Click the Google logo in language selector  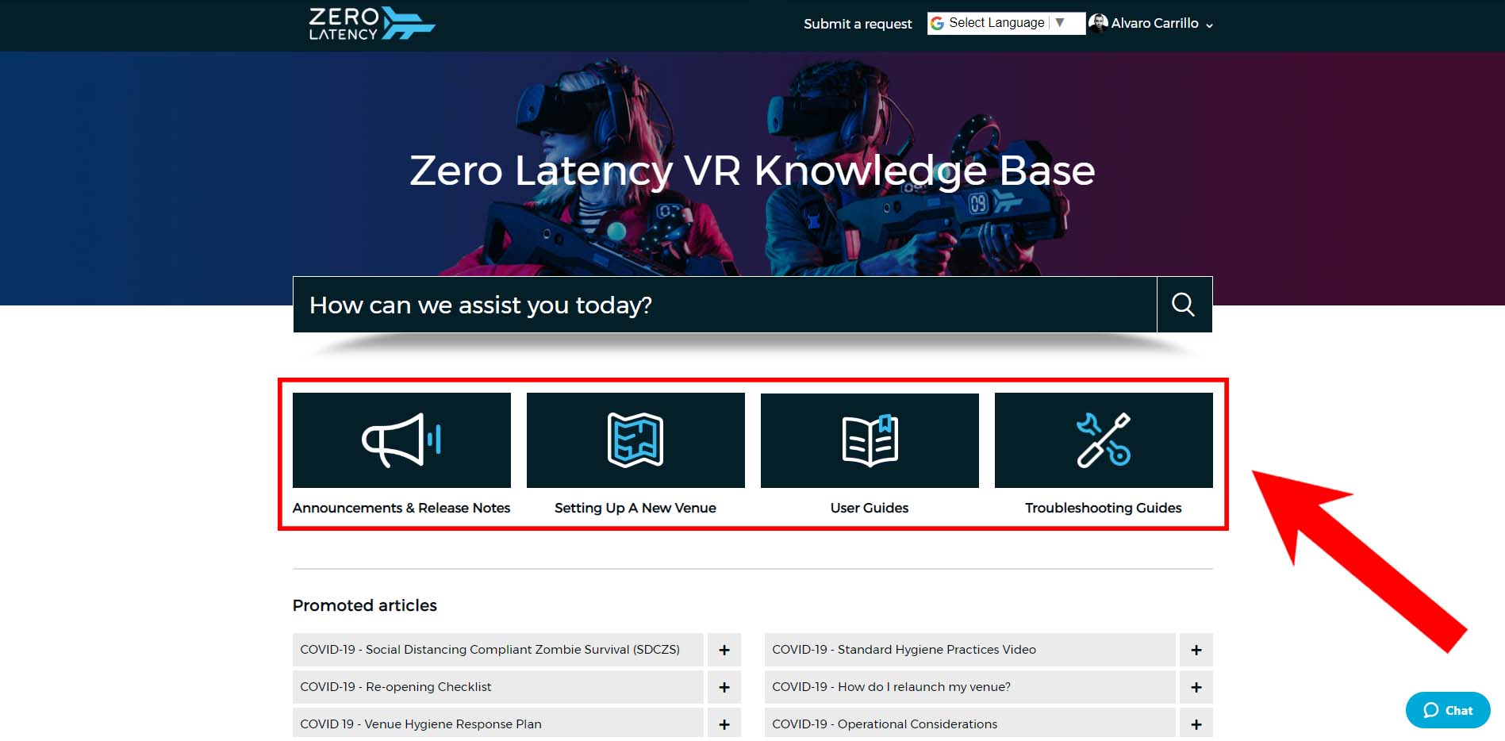click(937, 23)
